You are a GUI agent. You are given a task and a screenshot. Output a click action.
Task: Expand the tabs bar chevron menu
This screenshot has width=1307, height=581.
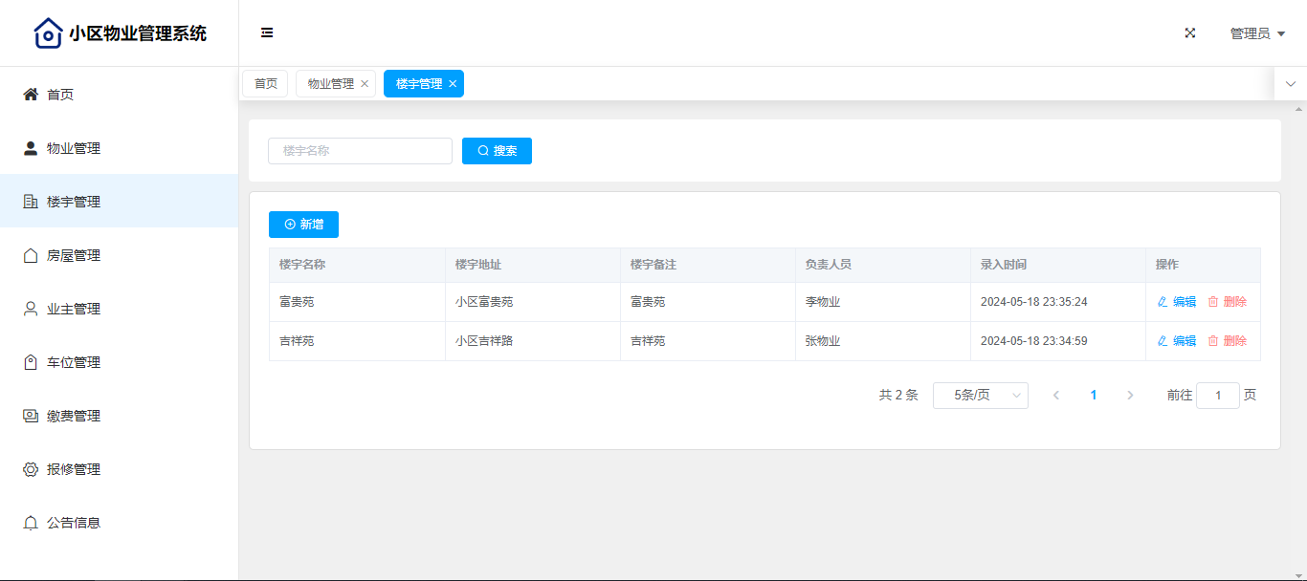[1290, 84]
